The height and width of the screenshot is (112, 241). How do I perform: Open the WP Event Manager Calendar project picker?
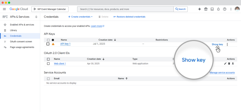point(50,9)
